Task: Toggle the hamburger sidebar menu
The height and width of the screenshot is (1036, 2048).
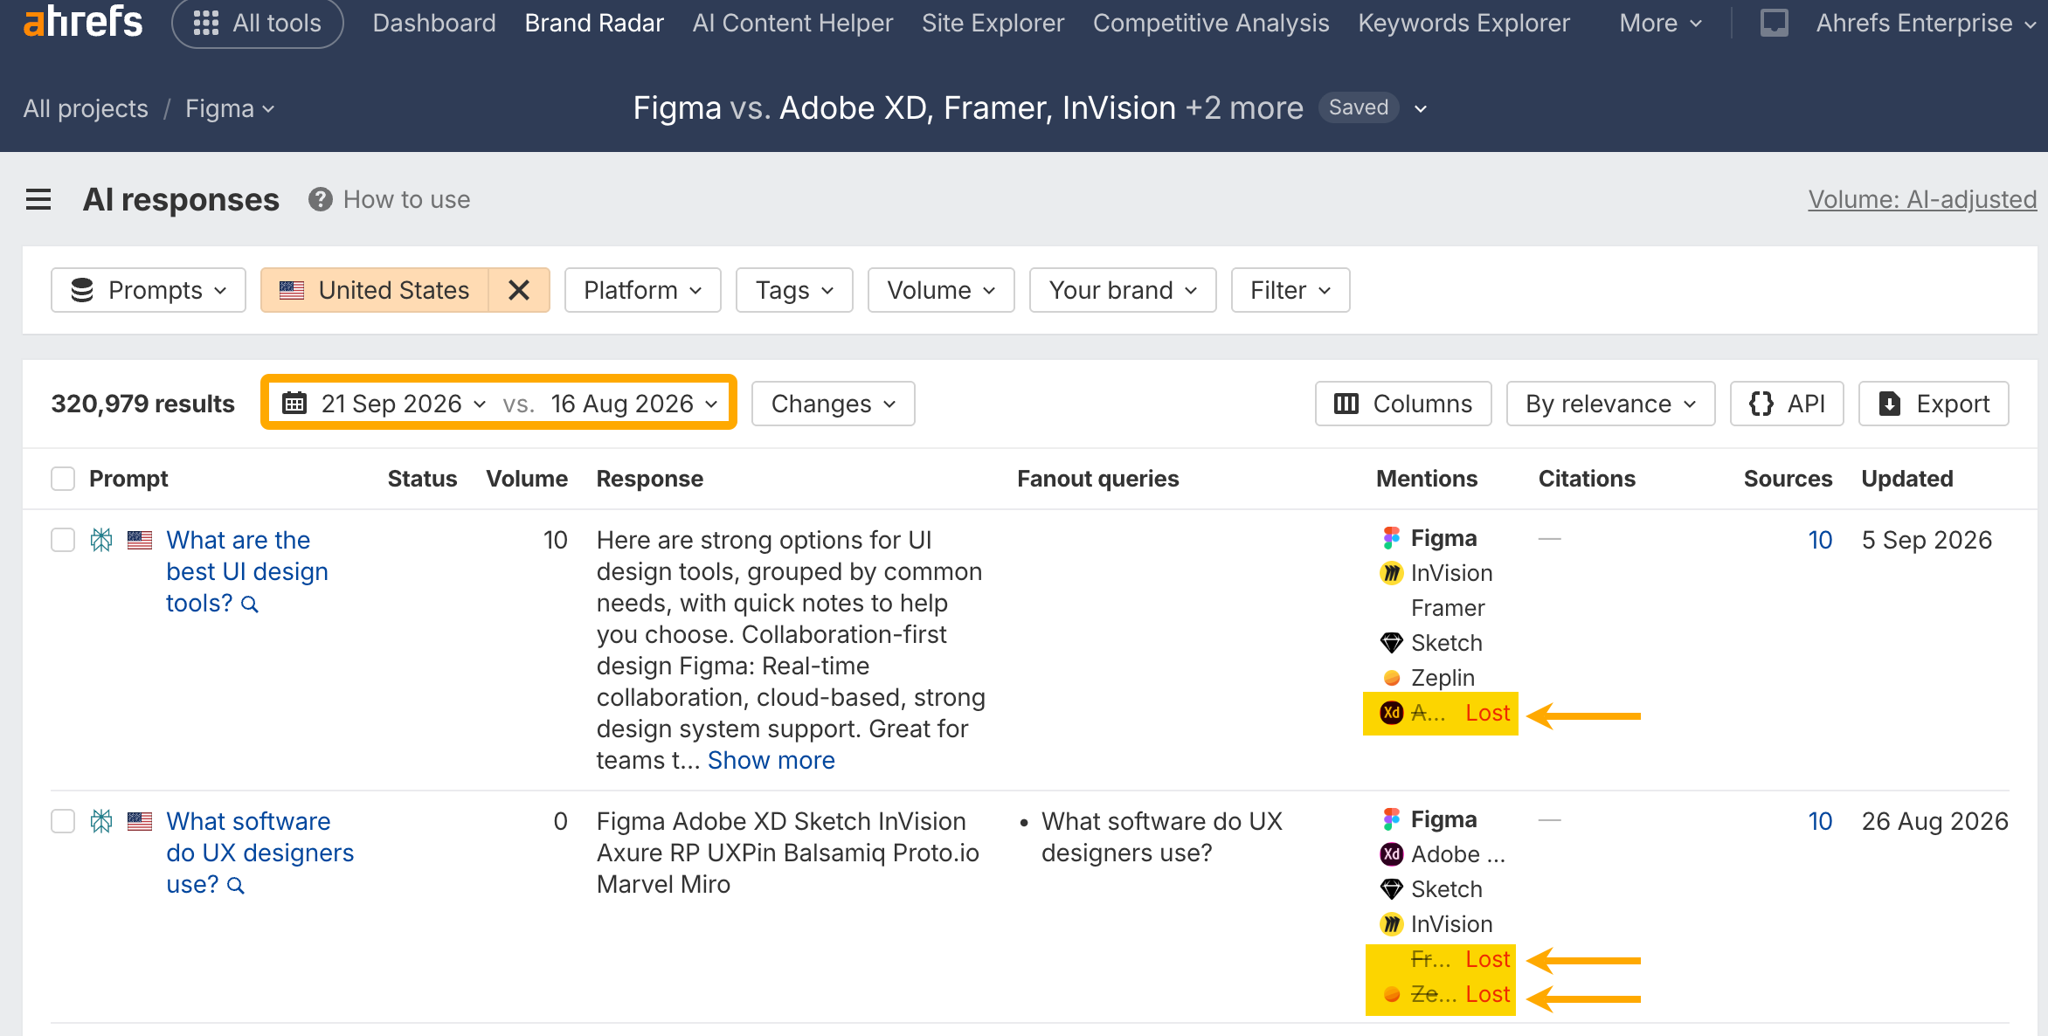Action: [38, 200]
